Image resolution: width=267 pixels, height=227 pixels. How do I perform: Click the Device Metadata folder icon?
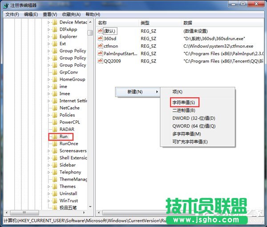click(x=55, y=22)
